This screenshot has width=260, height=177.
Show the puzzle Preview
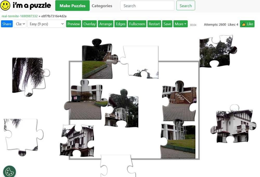74,24
